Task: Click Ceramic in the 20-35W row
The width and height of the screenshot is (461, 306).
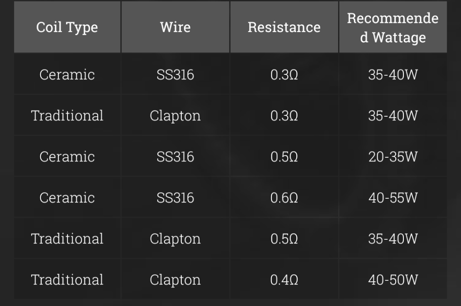Action: [x=67, y=156]
